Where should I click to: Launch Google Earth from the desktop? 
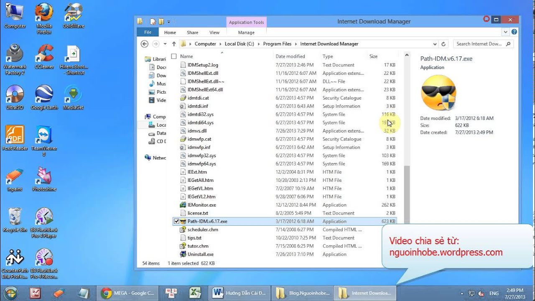[x=44, y=96]
